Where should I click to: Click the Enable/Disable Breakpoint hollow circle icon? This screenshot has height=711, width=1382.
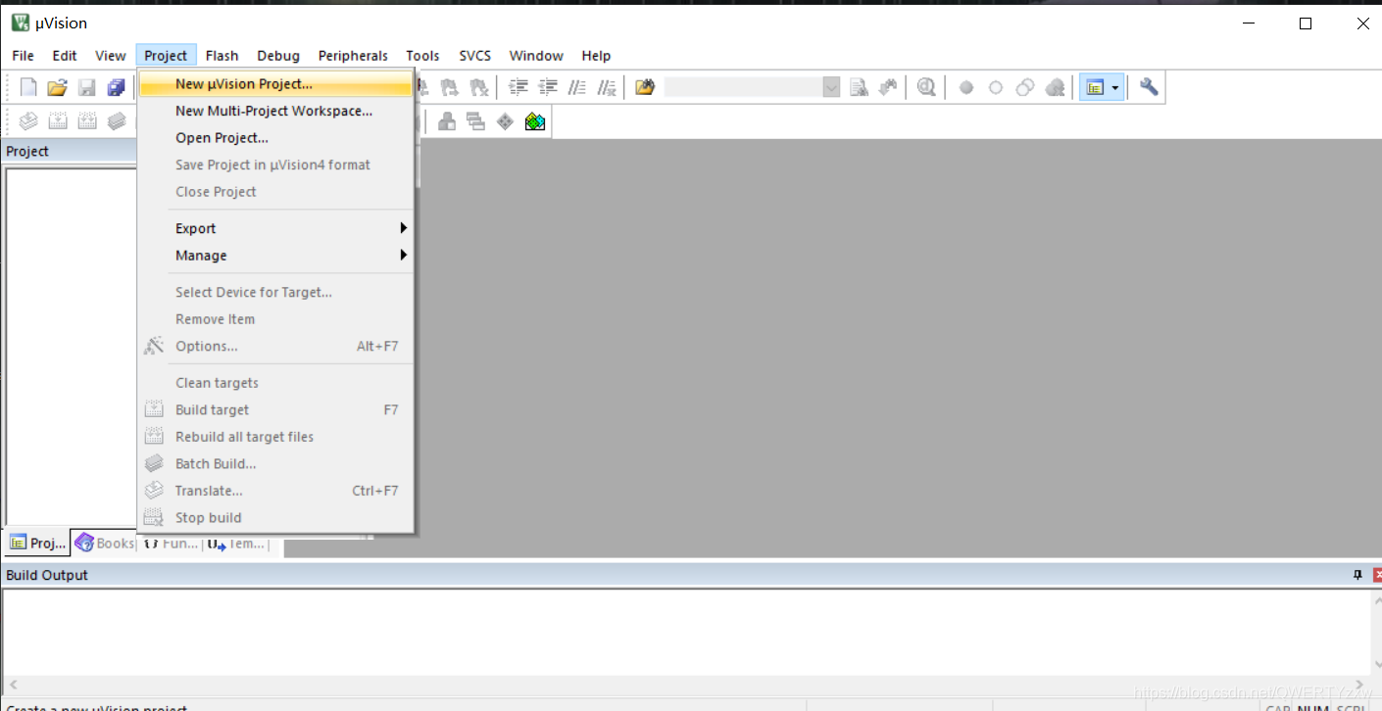(996, 87)
